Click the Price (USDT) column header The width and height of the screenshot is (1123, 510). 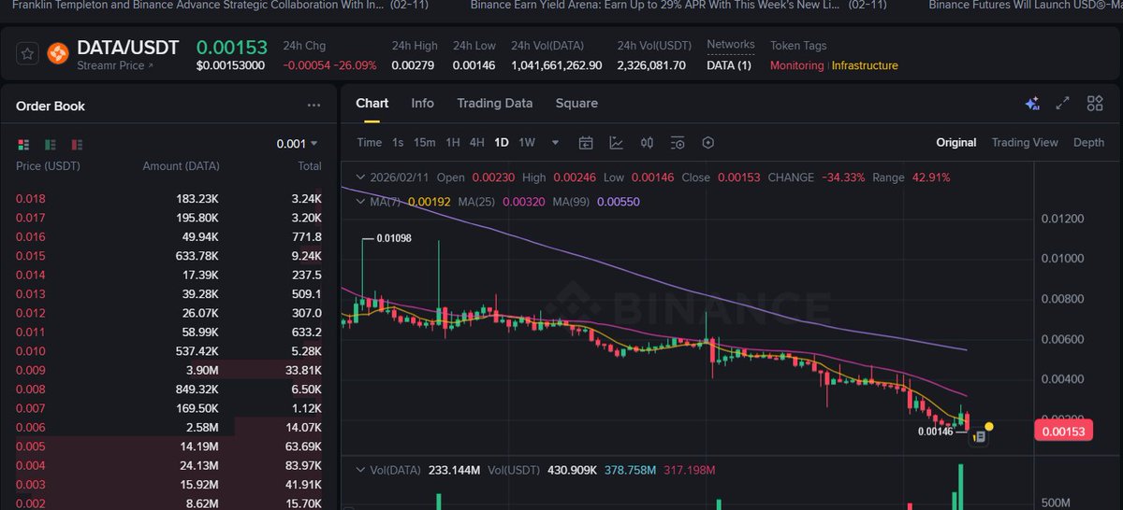point(48,166)
